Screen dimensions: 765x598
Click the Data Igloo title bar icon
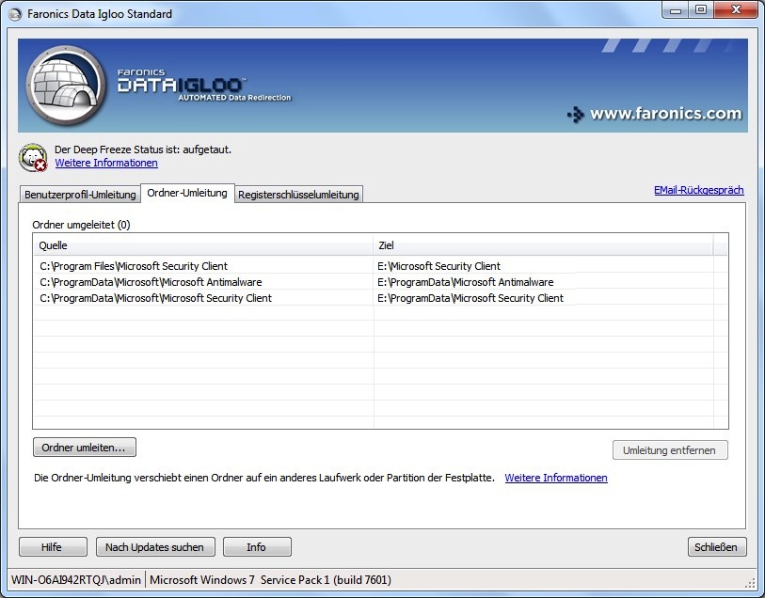coord(15,14)
